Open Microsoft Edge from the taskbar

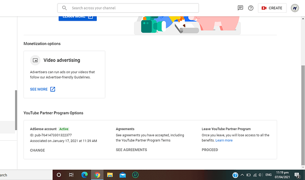tap(84, 175)
